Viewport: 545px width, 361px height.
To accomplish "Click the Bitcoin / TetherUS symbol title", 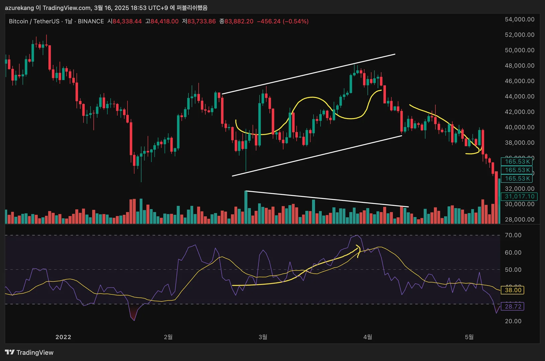I will pyautogui.click(x=34, y=21).
